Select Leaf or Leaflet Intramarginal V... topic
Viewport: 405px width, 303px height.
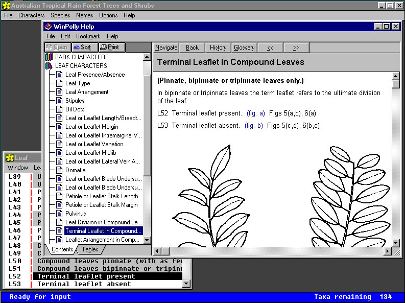[x=104, y=135]
